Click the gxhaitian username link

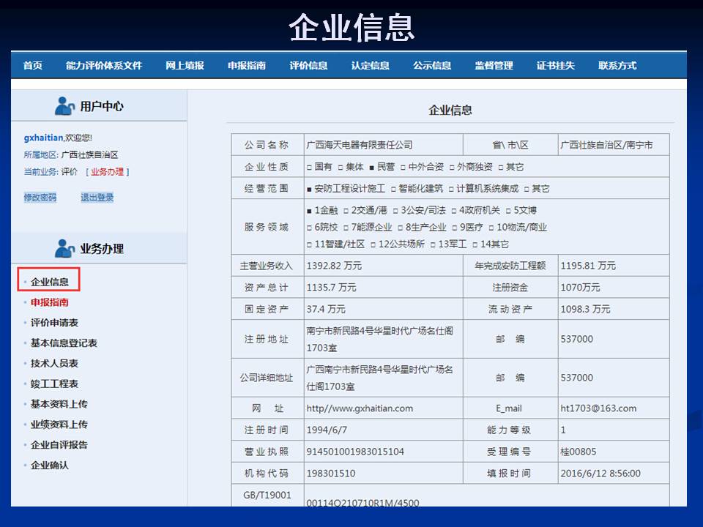pyautogui.click(x=43, y=138)
